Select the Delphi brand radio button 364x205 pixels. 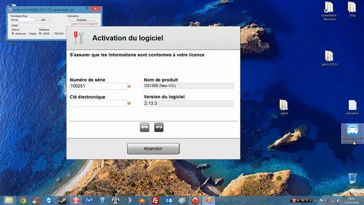point(28,34)
